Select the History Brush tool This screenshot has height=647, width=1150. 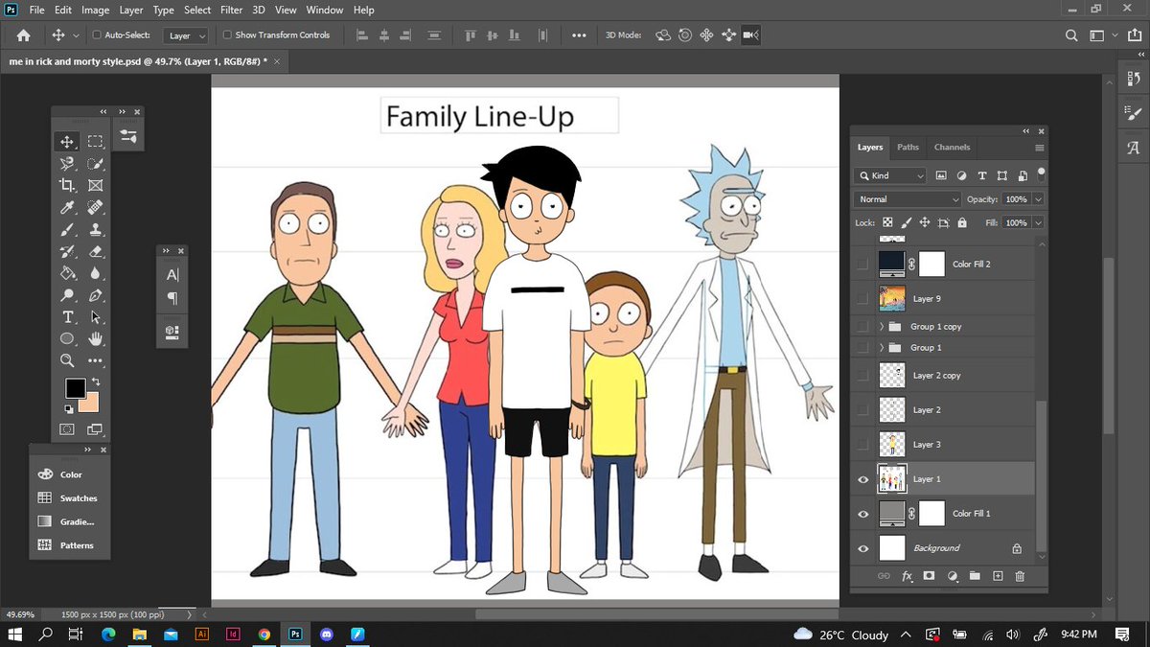tap(67, 252)
